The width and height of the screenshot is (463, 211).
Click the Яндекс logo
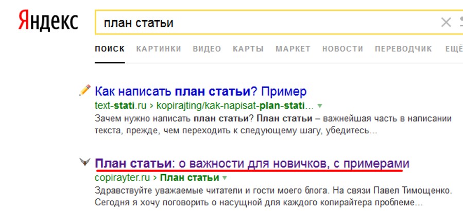48,21
